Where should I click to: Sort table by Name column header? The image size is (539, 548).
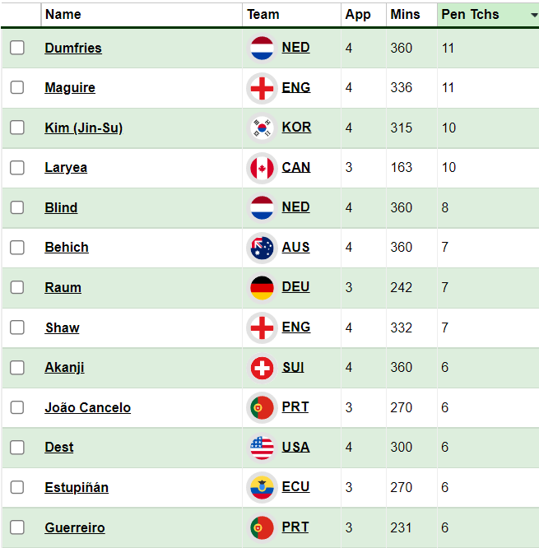click(x=63, y=15)
